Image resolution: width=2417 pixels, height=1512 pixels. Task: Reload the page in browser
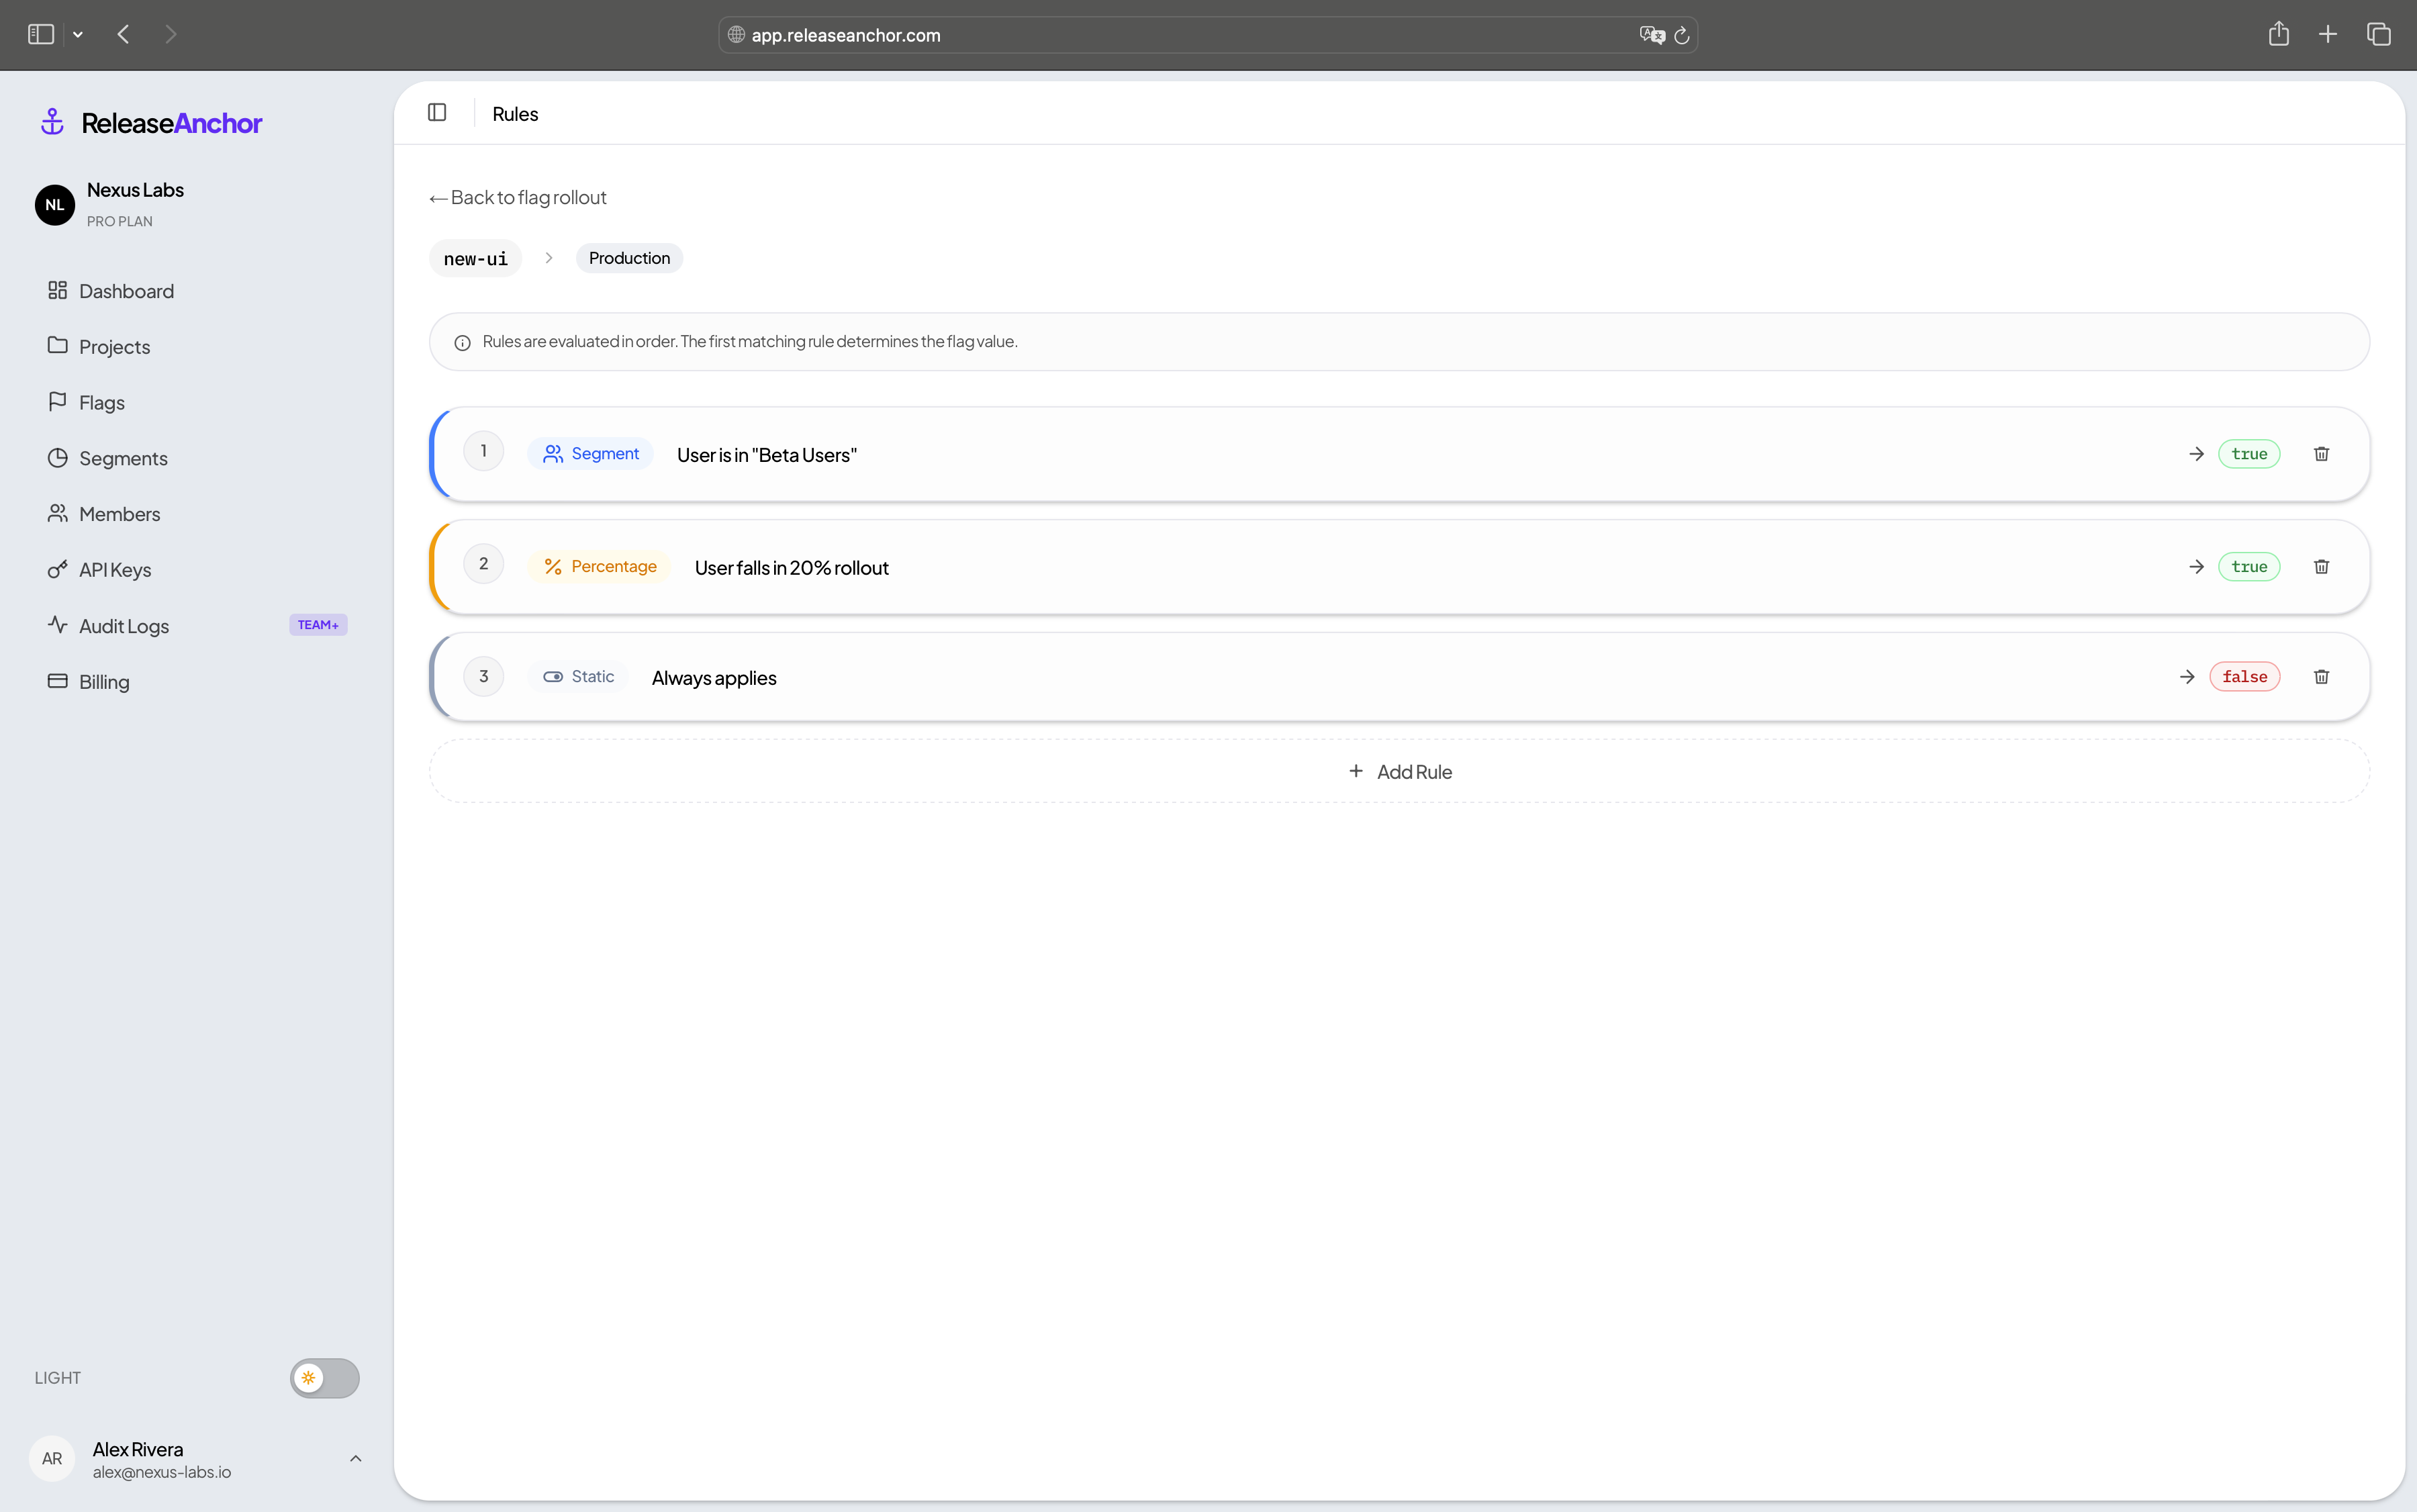click(1682, 35)
